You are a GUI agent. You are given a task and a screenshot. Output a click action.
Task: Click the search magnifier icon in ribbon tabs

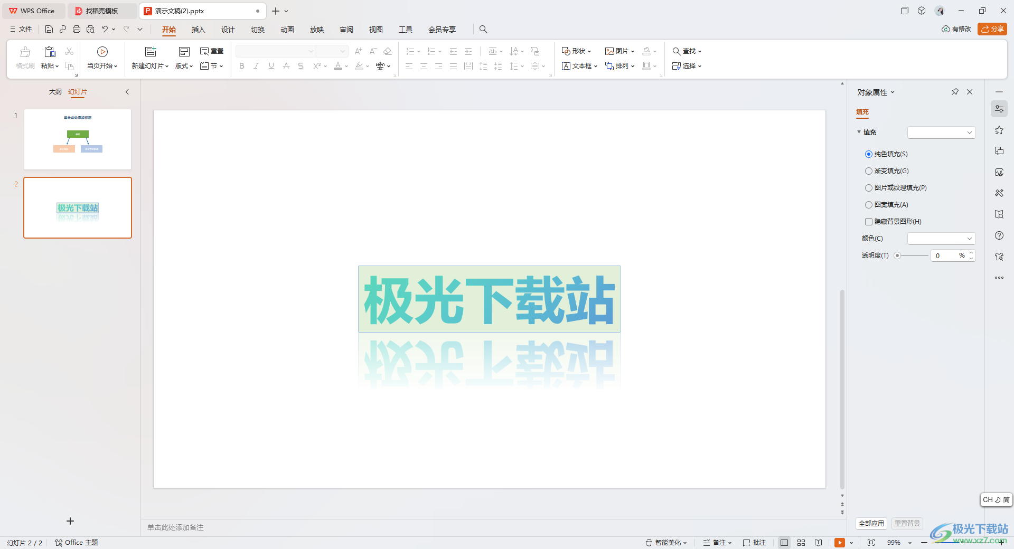coord(483,30)
